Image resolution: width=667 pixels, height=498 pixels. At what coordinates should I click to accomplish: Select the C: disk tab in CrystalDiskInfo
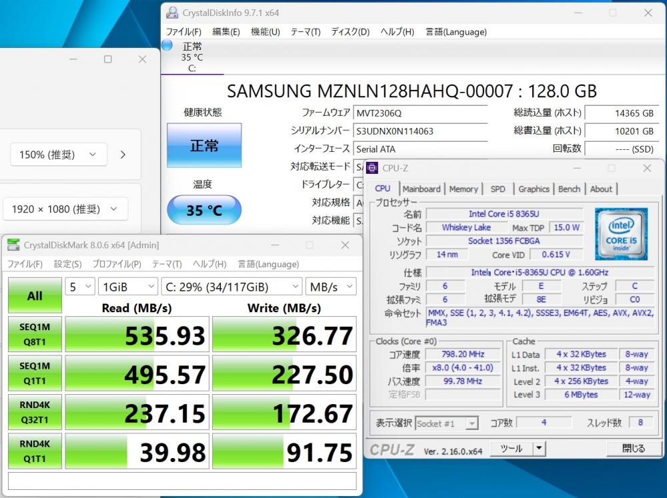click(192, 57)
